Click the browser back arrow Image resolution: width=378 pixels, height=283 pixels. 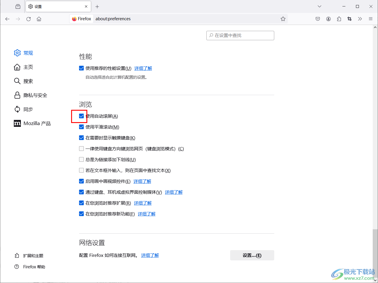(7, 19)
